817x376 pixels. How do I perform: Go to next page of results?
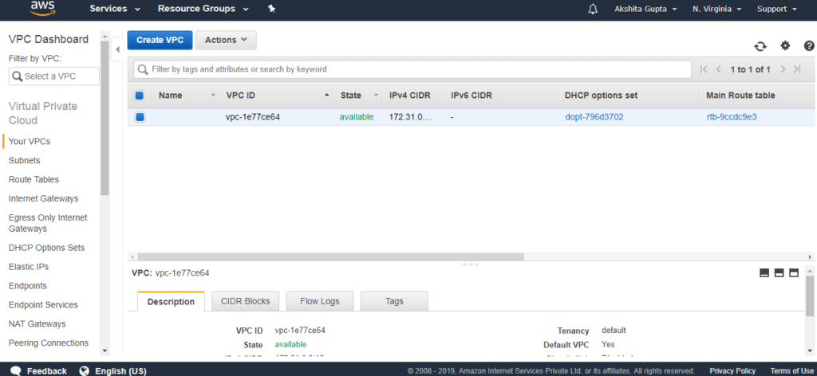(x=783, y=69)
